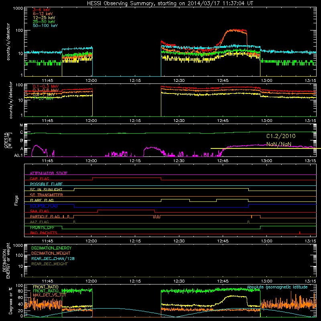Click the NaN/NaN annotation text
Viewport: 321px width, 321px height.
[x=278, y=144]
